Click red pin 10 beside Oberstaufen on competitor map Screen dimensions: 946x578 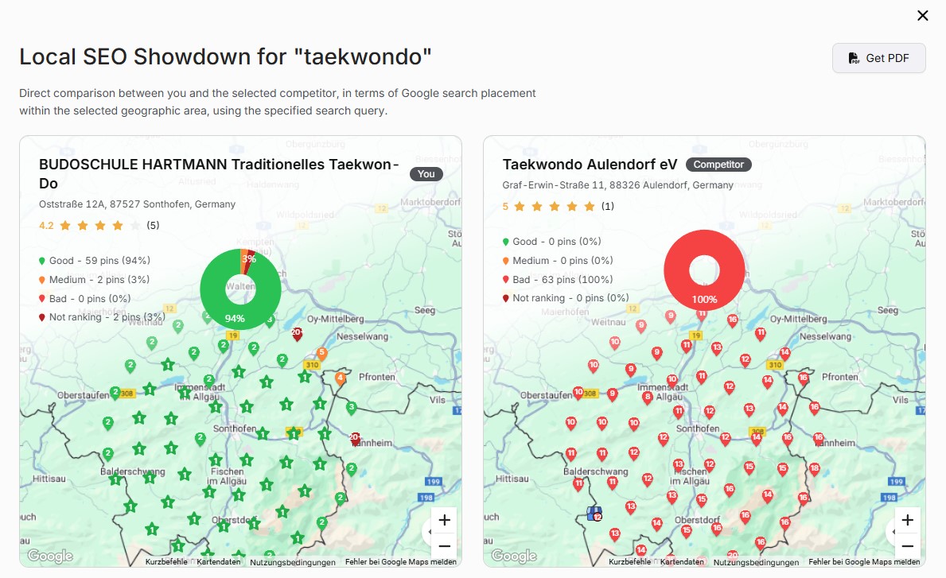tap(578, 393)
